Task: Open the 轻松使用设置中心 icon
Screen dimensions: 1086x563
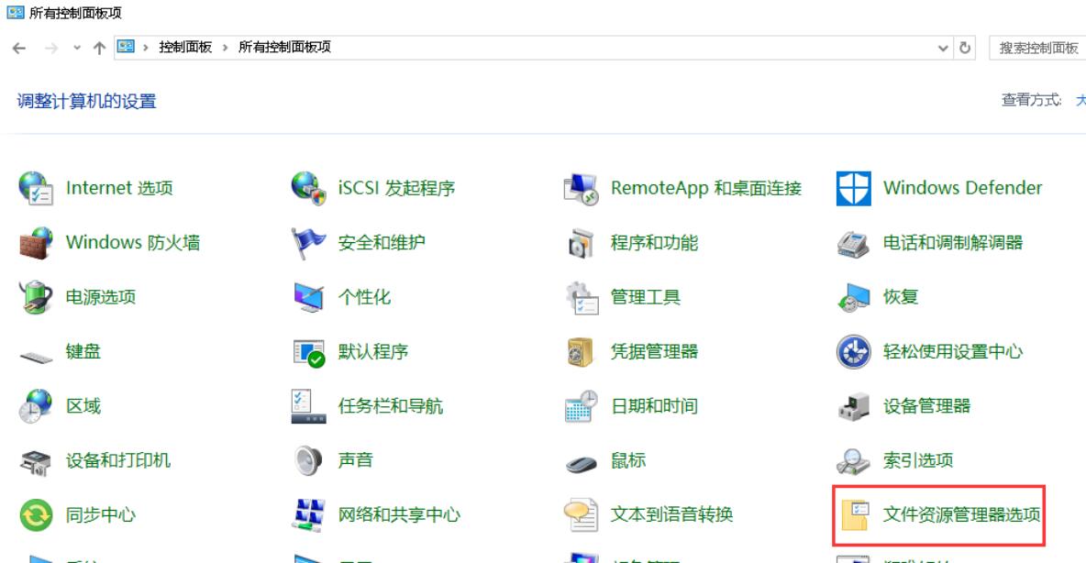Action: point(853,352)
